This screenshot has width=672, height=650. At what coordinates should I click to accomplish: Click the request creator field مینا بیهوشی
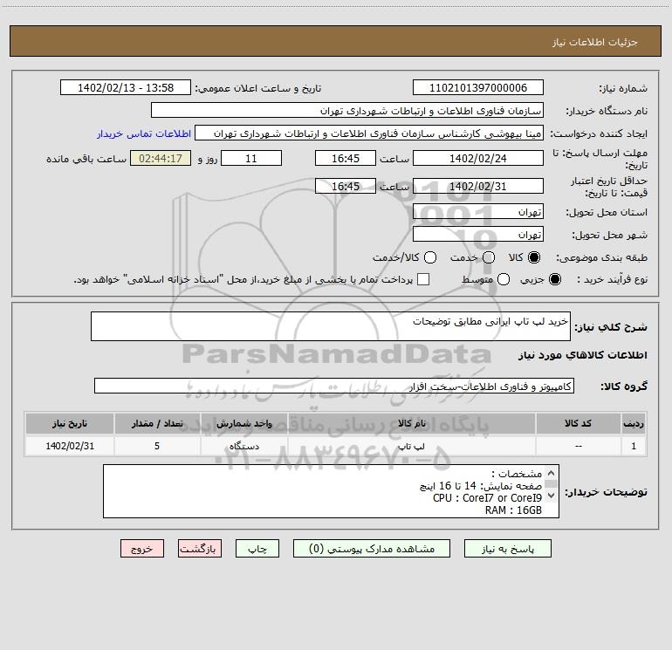coord(369,133)
